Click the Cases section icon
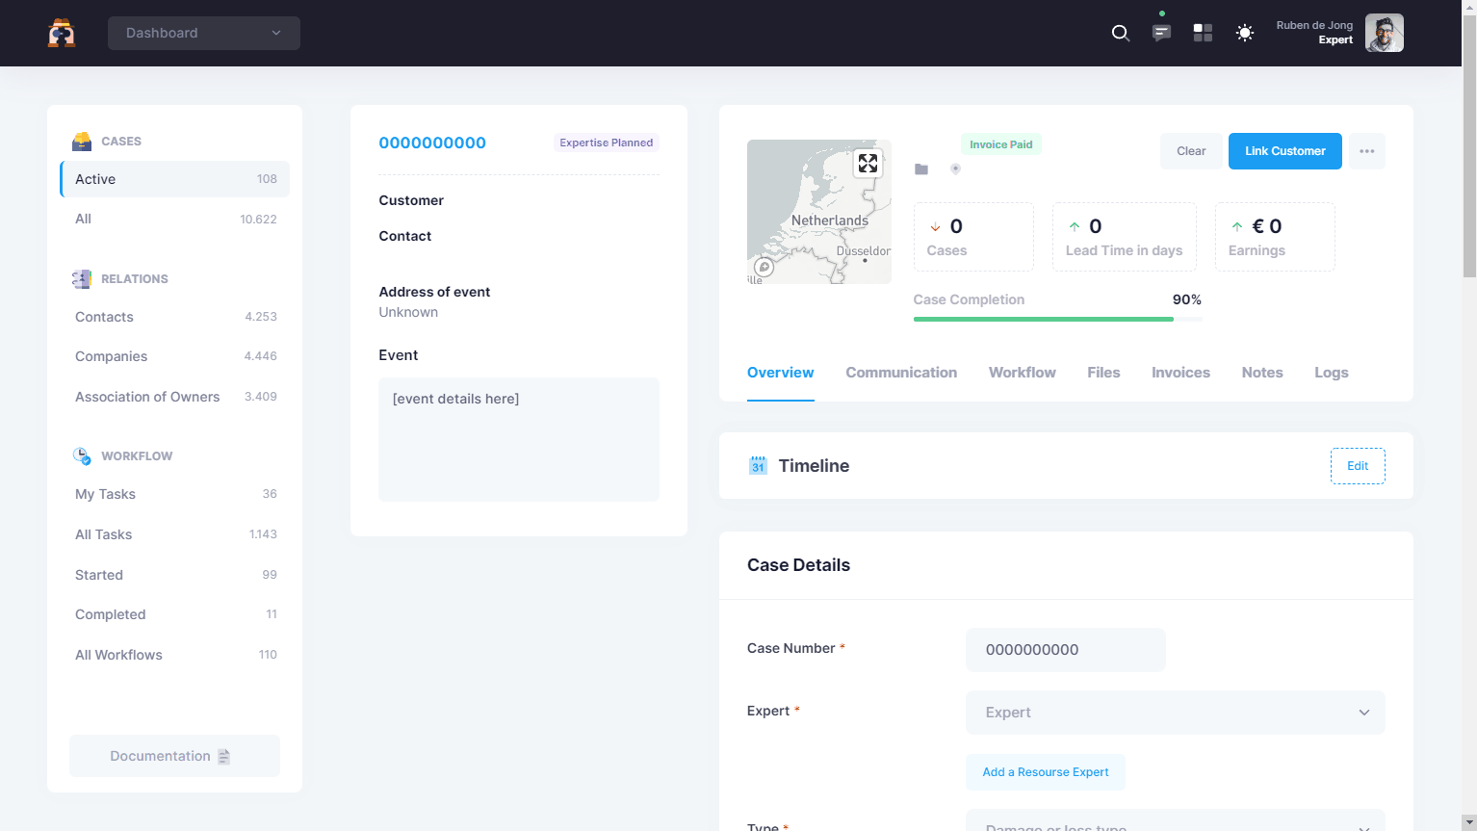This screenshot has width=1477, height=831. 82,142
